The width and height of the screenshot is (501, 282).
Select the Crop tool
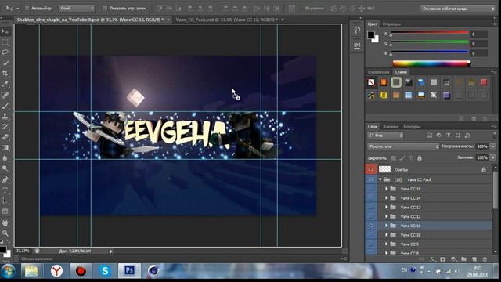tap(5, 74)
